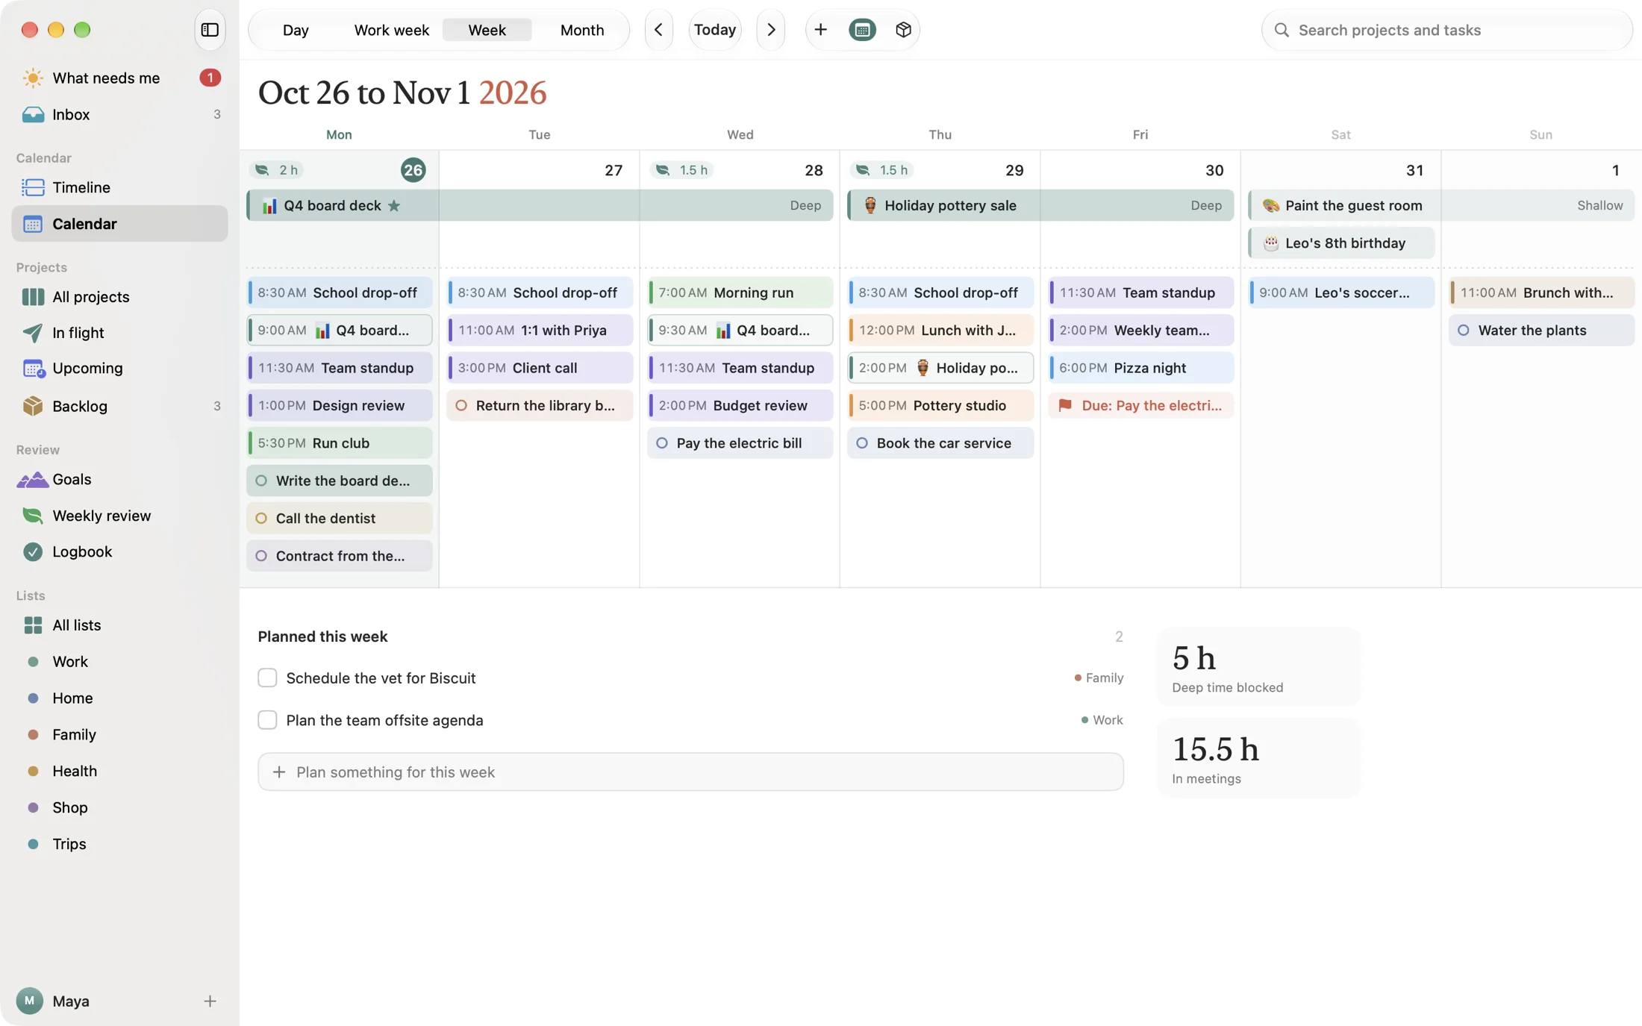Click Plan something for this week field
Screen dimensions: 1642x1026
click(690, 772)
